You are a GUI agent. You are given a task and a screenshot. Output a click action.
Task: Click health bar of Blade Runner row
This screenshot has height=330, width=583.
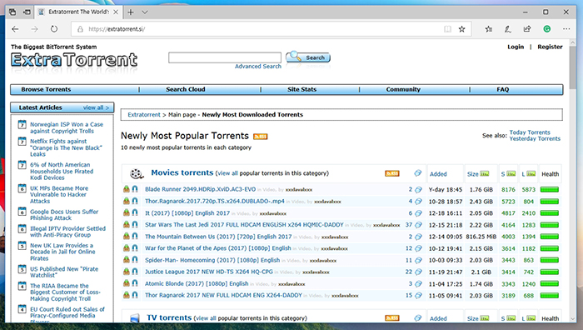549,190
